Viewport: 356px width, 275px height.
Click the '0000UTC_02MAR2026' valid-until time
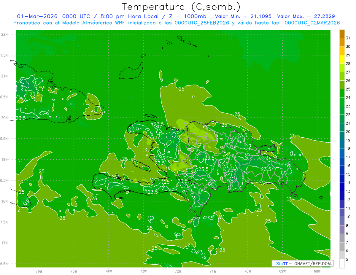pyautogui.click(x=312, y=23)
